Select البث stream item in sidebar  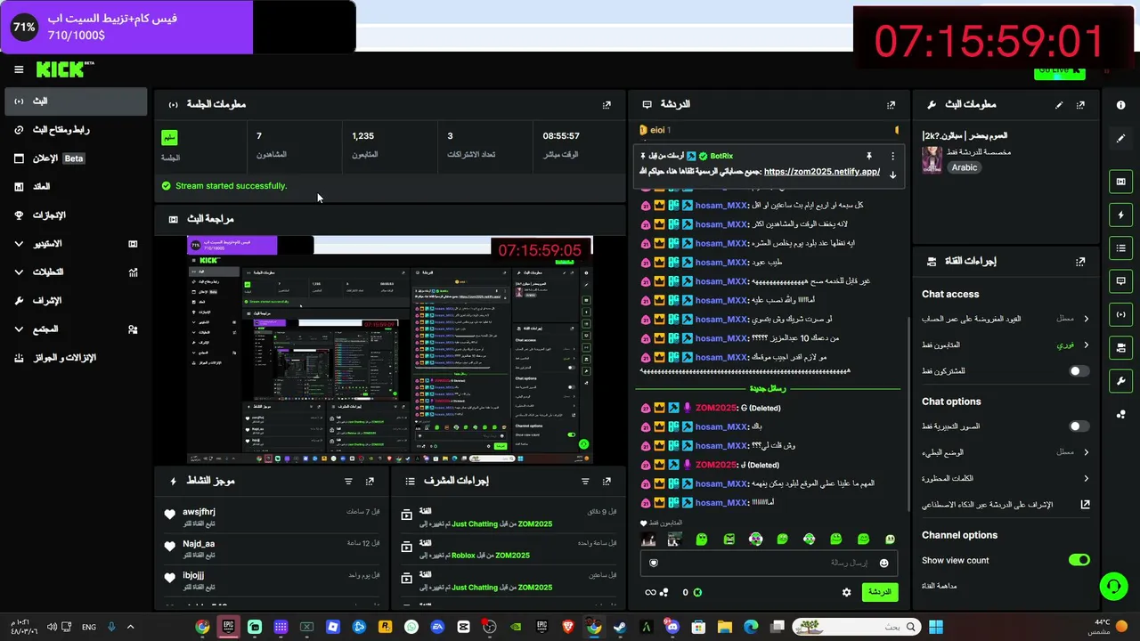click(x=76, y=101)
